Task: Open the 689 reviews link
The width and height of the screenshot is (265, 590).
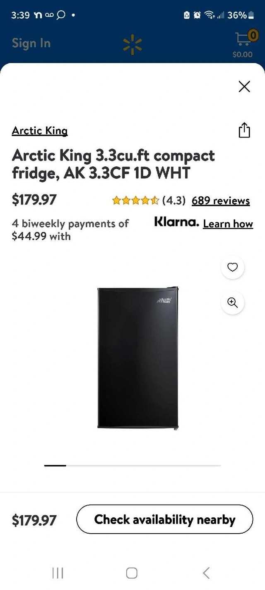Action: (221, 201)
